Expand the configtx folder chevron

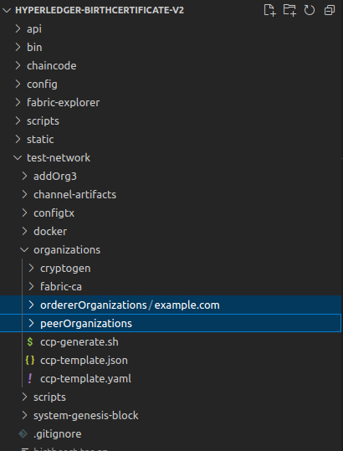tap(25, 213)
